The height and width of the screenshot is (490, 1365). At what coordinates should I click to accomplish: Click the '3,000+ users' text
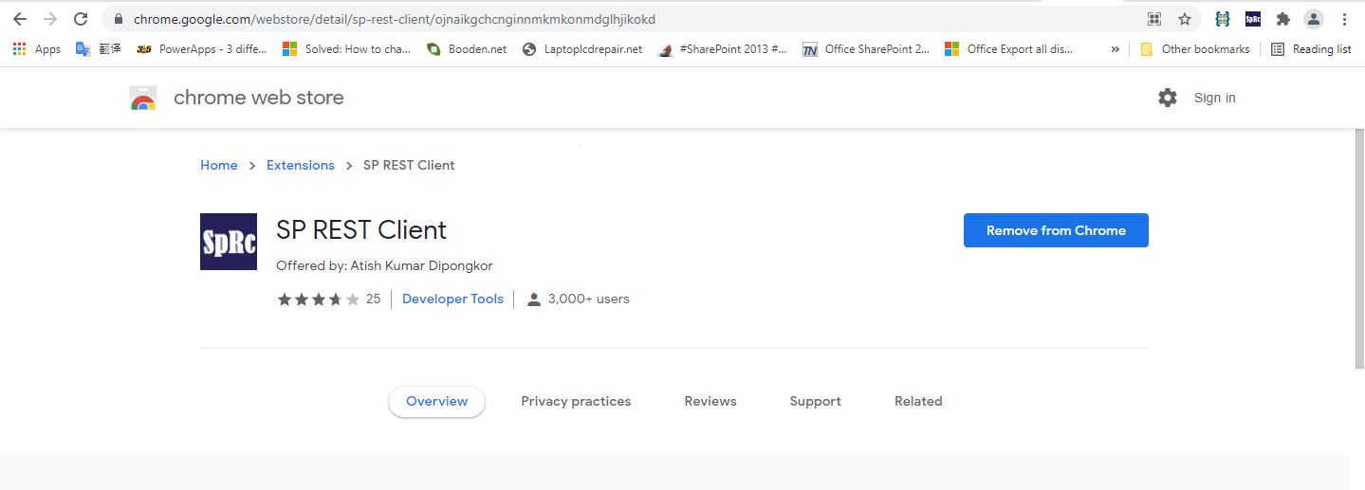tap(589, 299)
